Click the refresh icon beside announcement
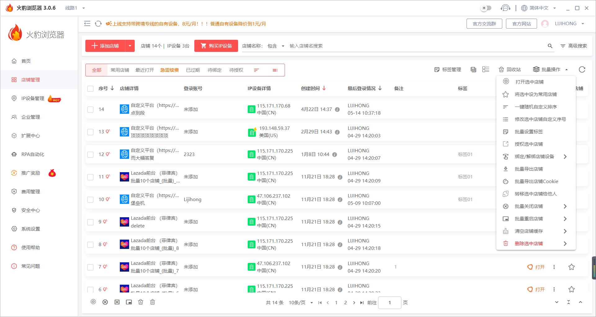Screen dimensions: 596x317 coord(98,24)
